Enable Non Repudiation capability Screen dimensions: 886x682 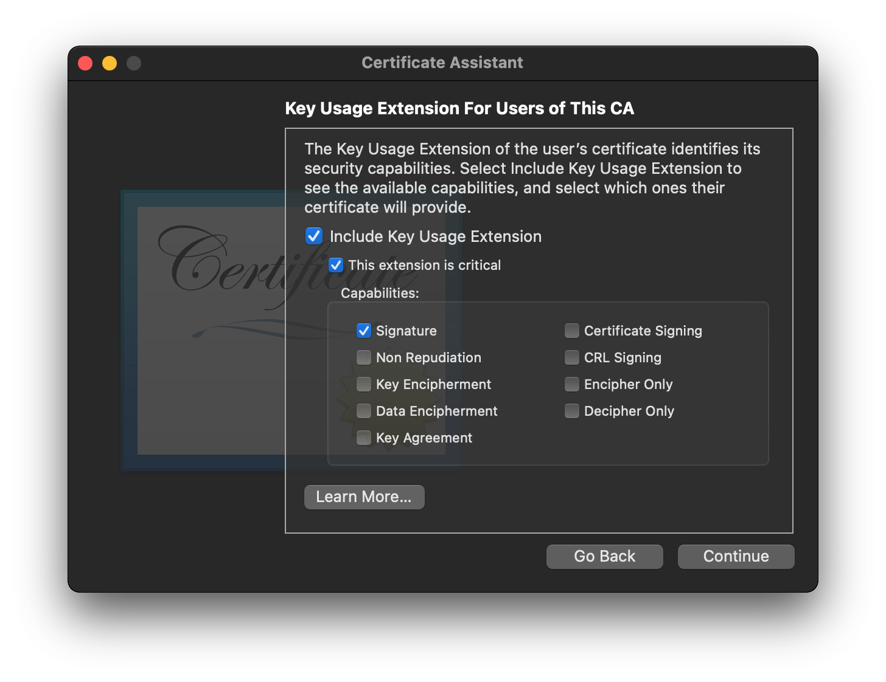(x=364, y=357)
